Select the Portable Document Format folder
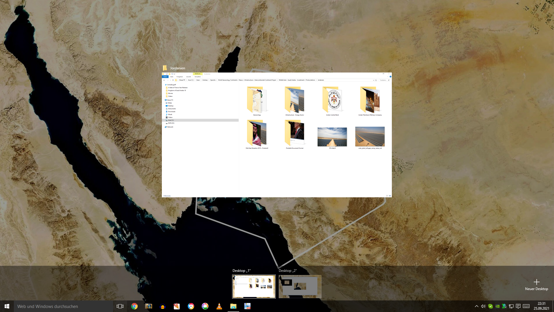 click(295, 134)
